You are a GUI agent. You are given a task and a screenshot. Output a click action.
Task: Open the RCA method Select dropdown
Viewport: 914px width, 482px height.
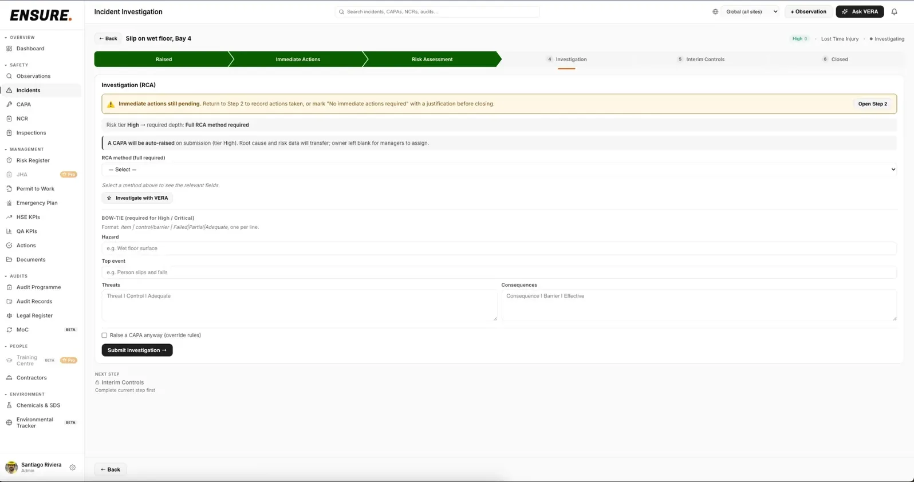499,169
